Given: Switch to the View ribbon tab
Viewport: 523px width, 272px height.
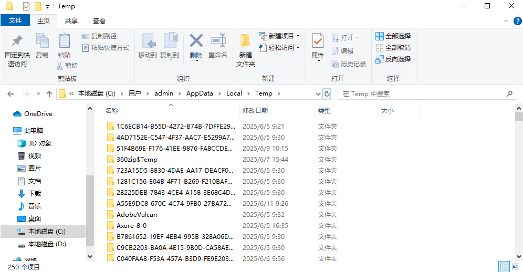Looking at the screenshot, I should (99, 20).
